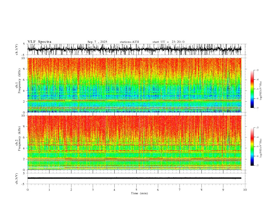This screenshot has height=213, width=276.
Task: Click the '3' tick label on the time axis
Action: pos(93,190)
